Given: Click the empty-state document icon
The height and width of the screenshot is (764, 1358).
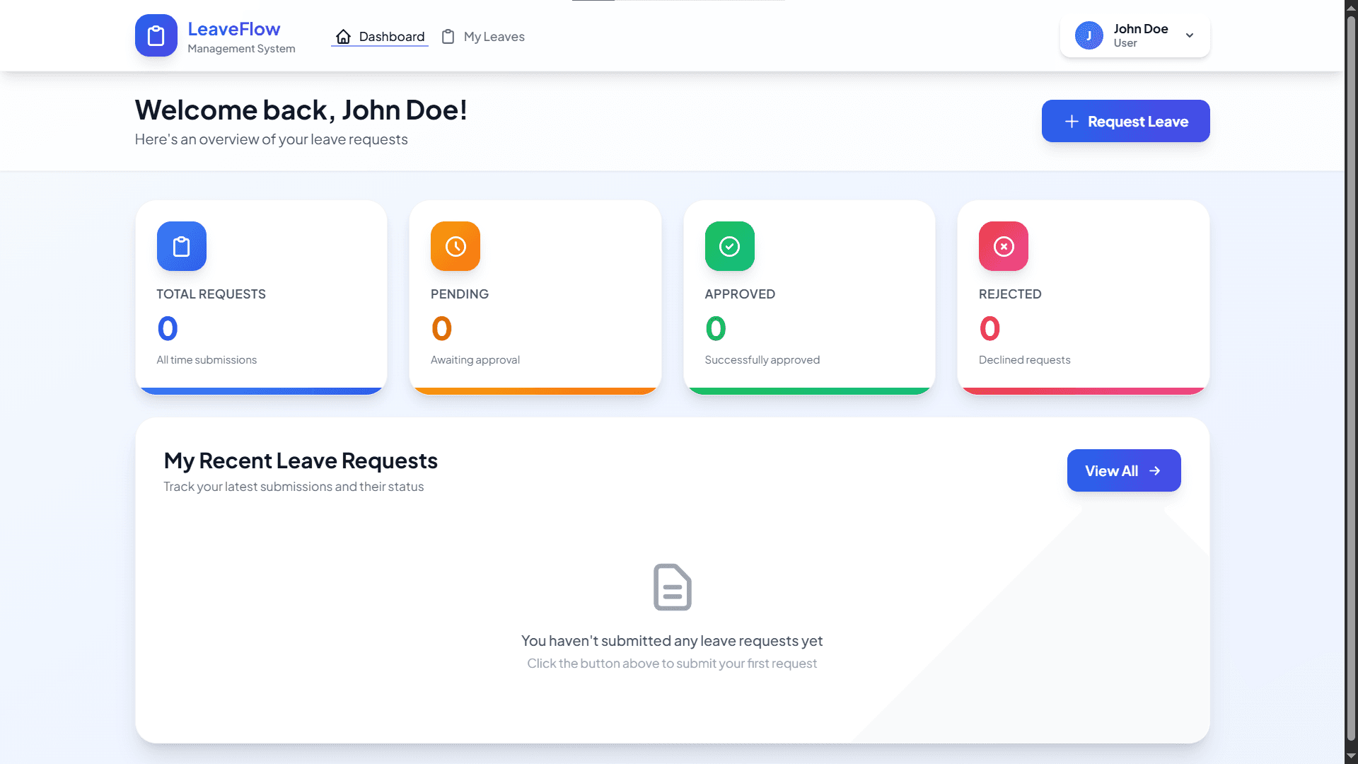Looking at the screenshot, I should (673, 587).
